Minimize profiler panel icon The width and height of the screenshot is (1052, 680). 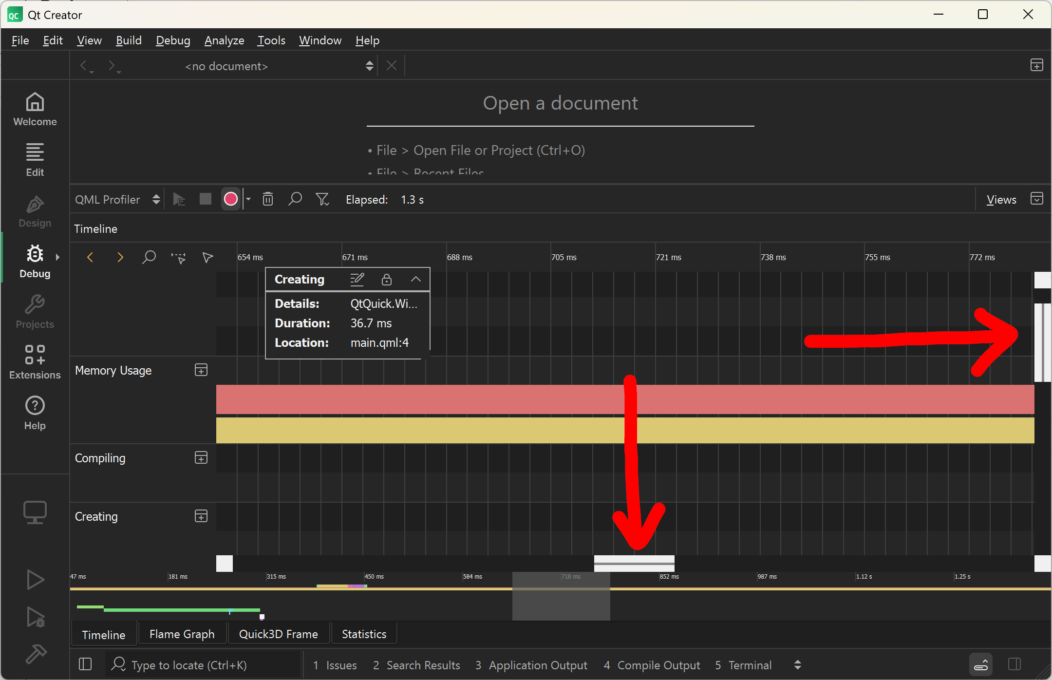click(1037, 199)
